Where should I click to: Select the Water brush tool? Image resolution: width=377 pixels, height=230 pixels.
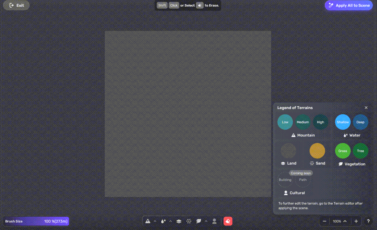point(163,221)
